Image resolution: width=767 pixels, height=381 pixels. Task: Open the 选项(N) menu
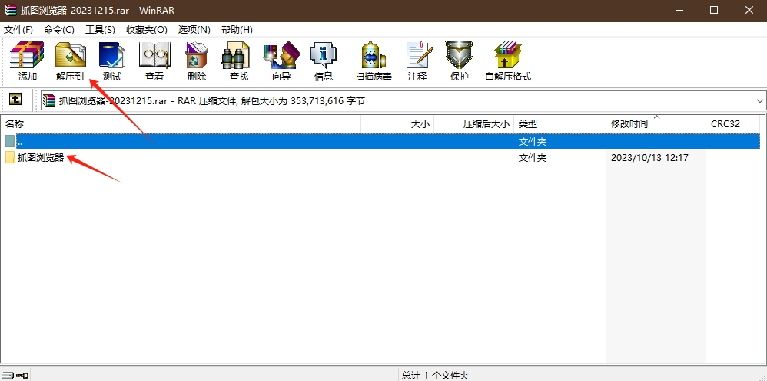pyautogui.click(x=194, y=30)
